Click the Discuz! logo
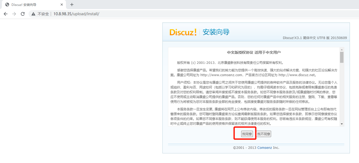This screenshot has width=359, height=163. click(183, 32)
